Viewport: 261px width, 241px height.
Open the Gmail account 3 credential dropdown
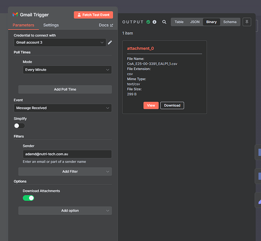tap(60, 42)
